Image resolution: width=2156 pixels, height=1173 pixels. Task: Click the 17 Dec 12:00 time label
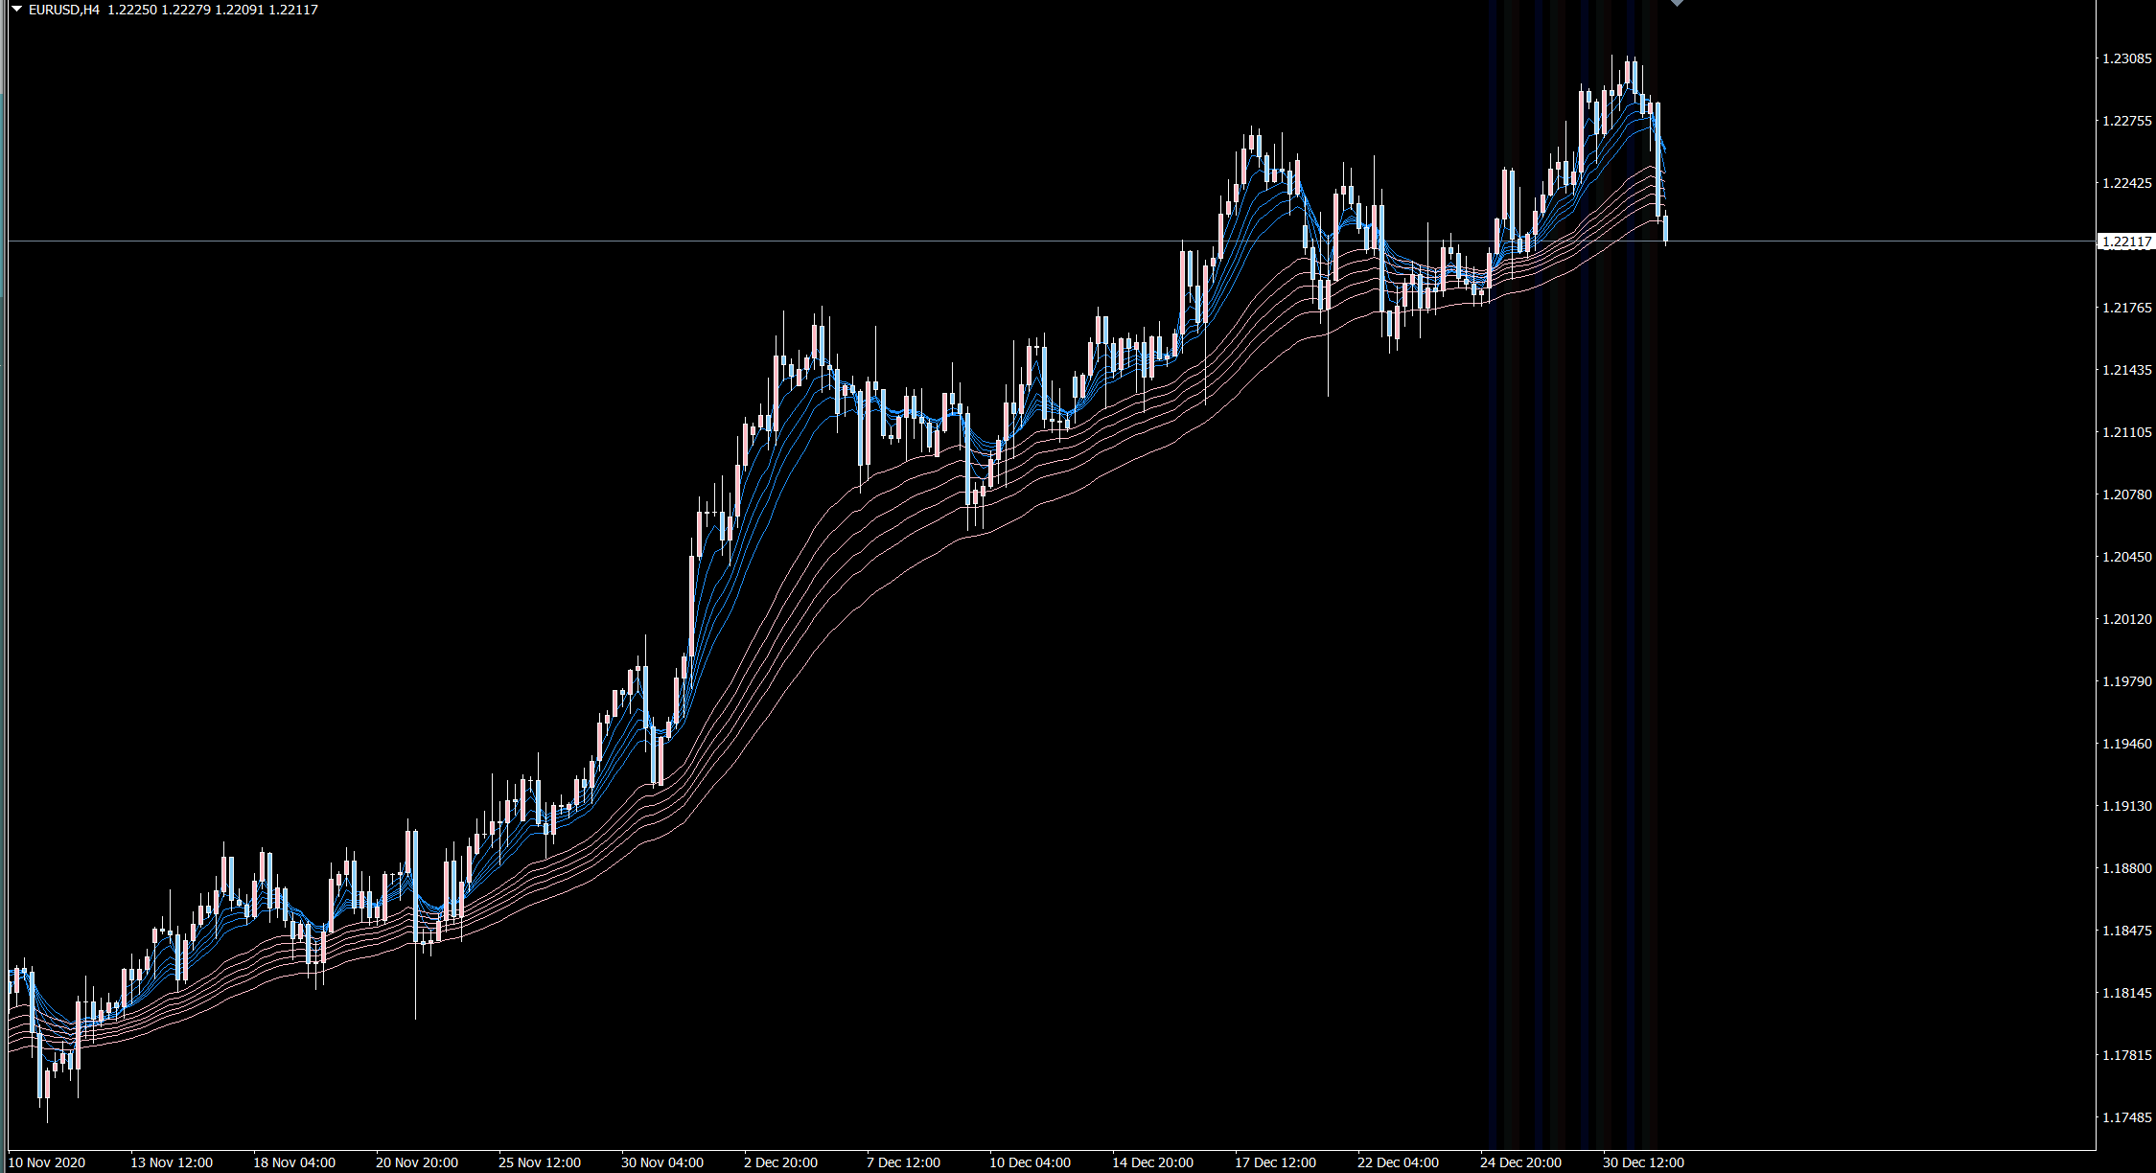1275,1162
